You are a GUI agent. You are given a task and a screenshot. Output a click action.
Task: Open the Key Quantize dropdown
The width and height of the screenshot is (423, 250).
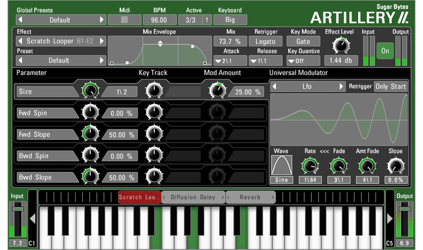coord(303,61)
